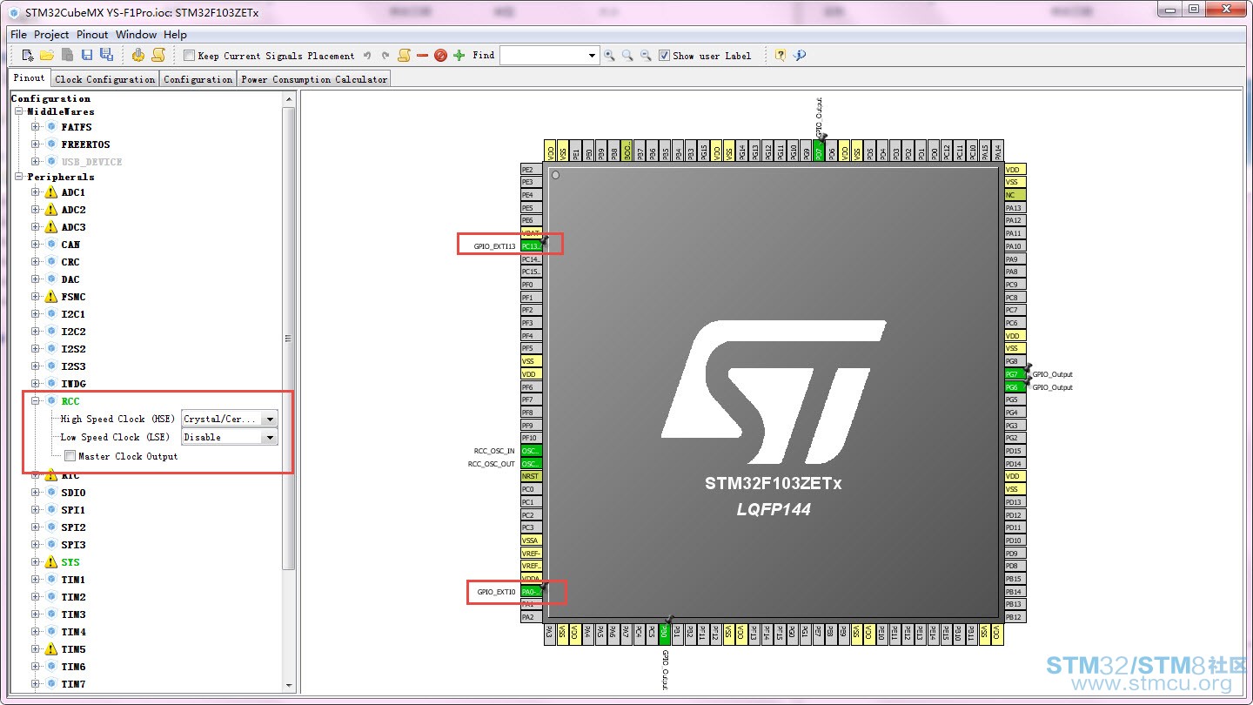Screen dimensions: 1253x705
Task: Click the RCC peripheral cube icon
Action: [x=51, y=401]
